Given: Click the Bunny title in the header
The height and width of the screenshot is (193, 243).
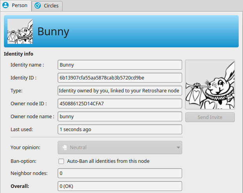Looking at the screenshot, I should (53, 32).
